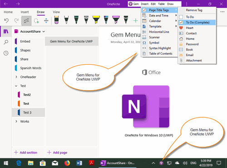Expand the OneReader section group
Screen dimensions: 227x168
point(16,77)
